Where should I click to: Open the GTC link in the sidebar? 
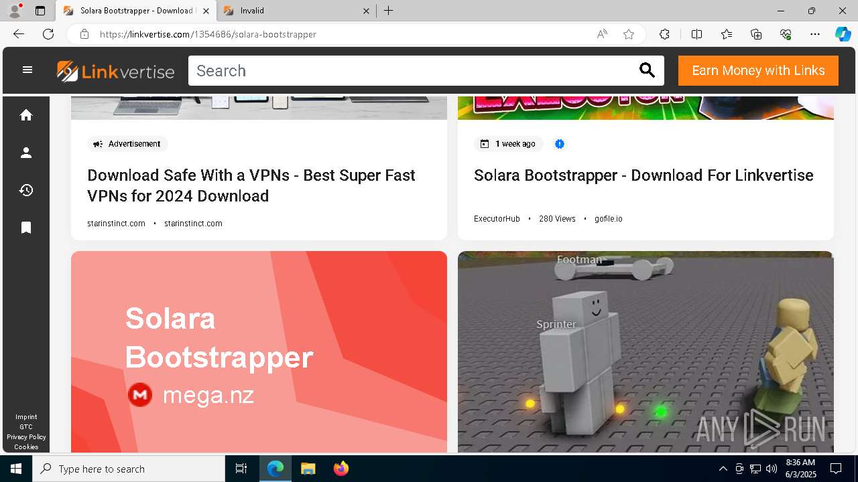[26, 427]
